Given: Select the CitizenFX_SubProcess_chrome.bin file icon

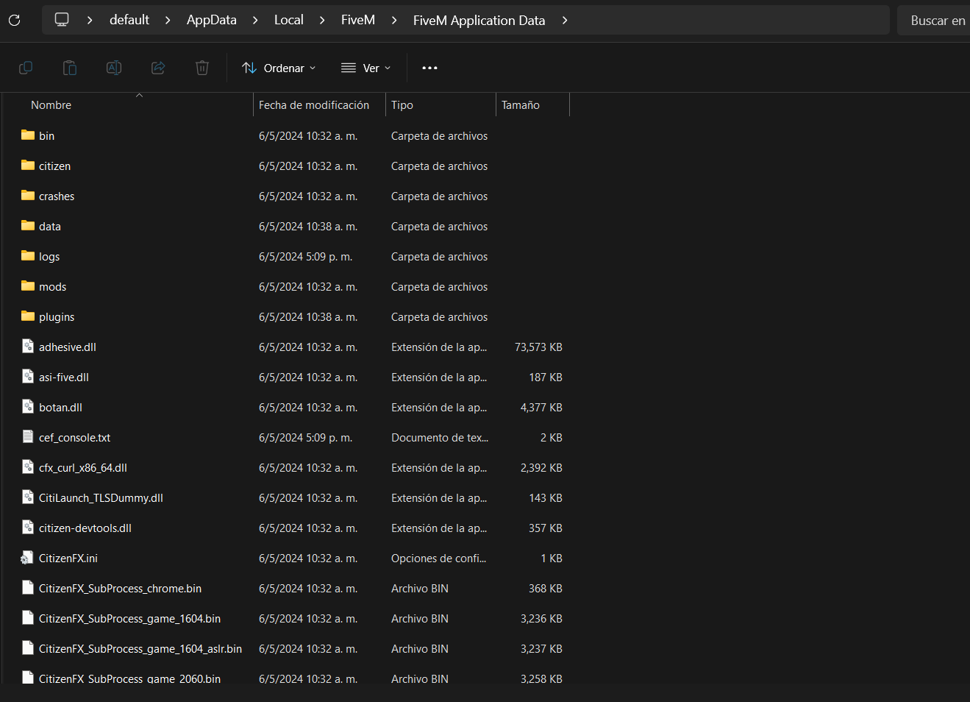Looking at the screenshot, I should (28, 588).
